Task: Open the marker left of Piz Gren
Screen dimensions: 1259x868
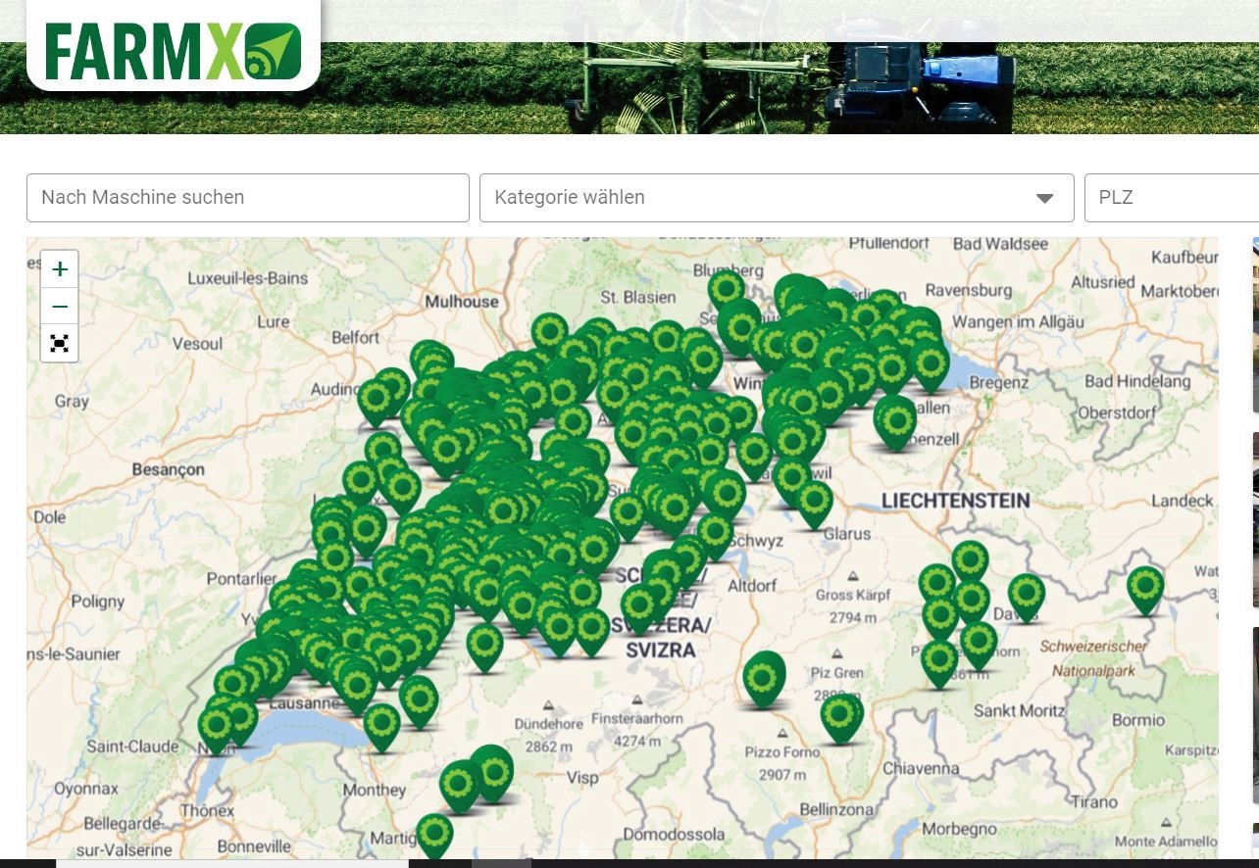Action: point(763,676)
